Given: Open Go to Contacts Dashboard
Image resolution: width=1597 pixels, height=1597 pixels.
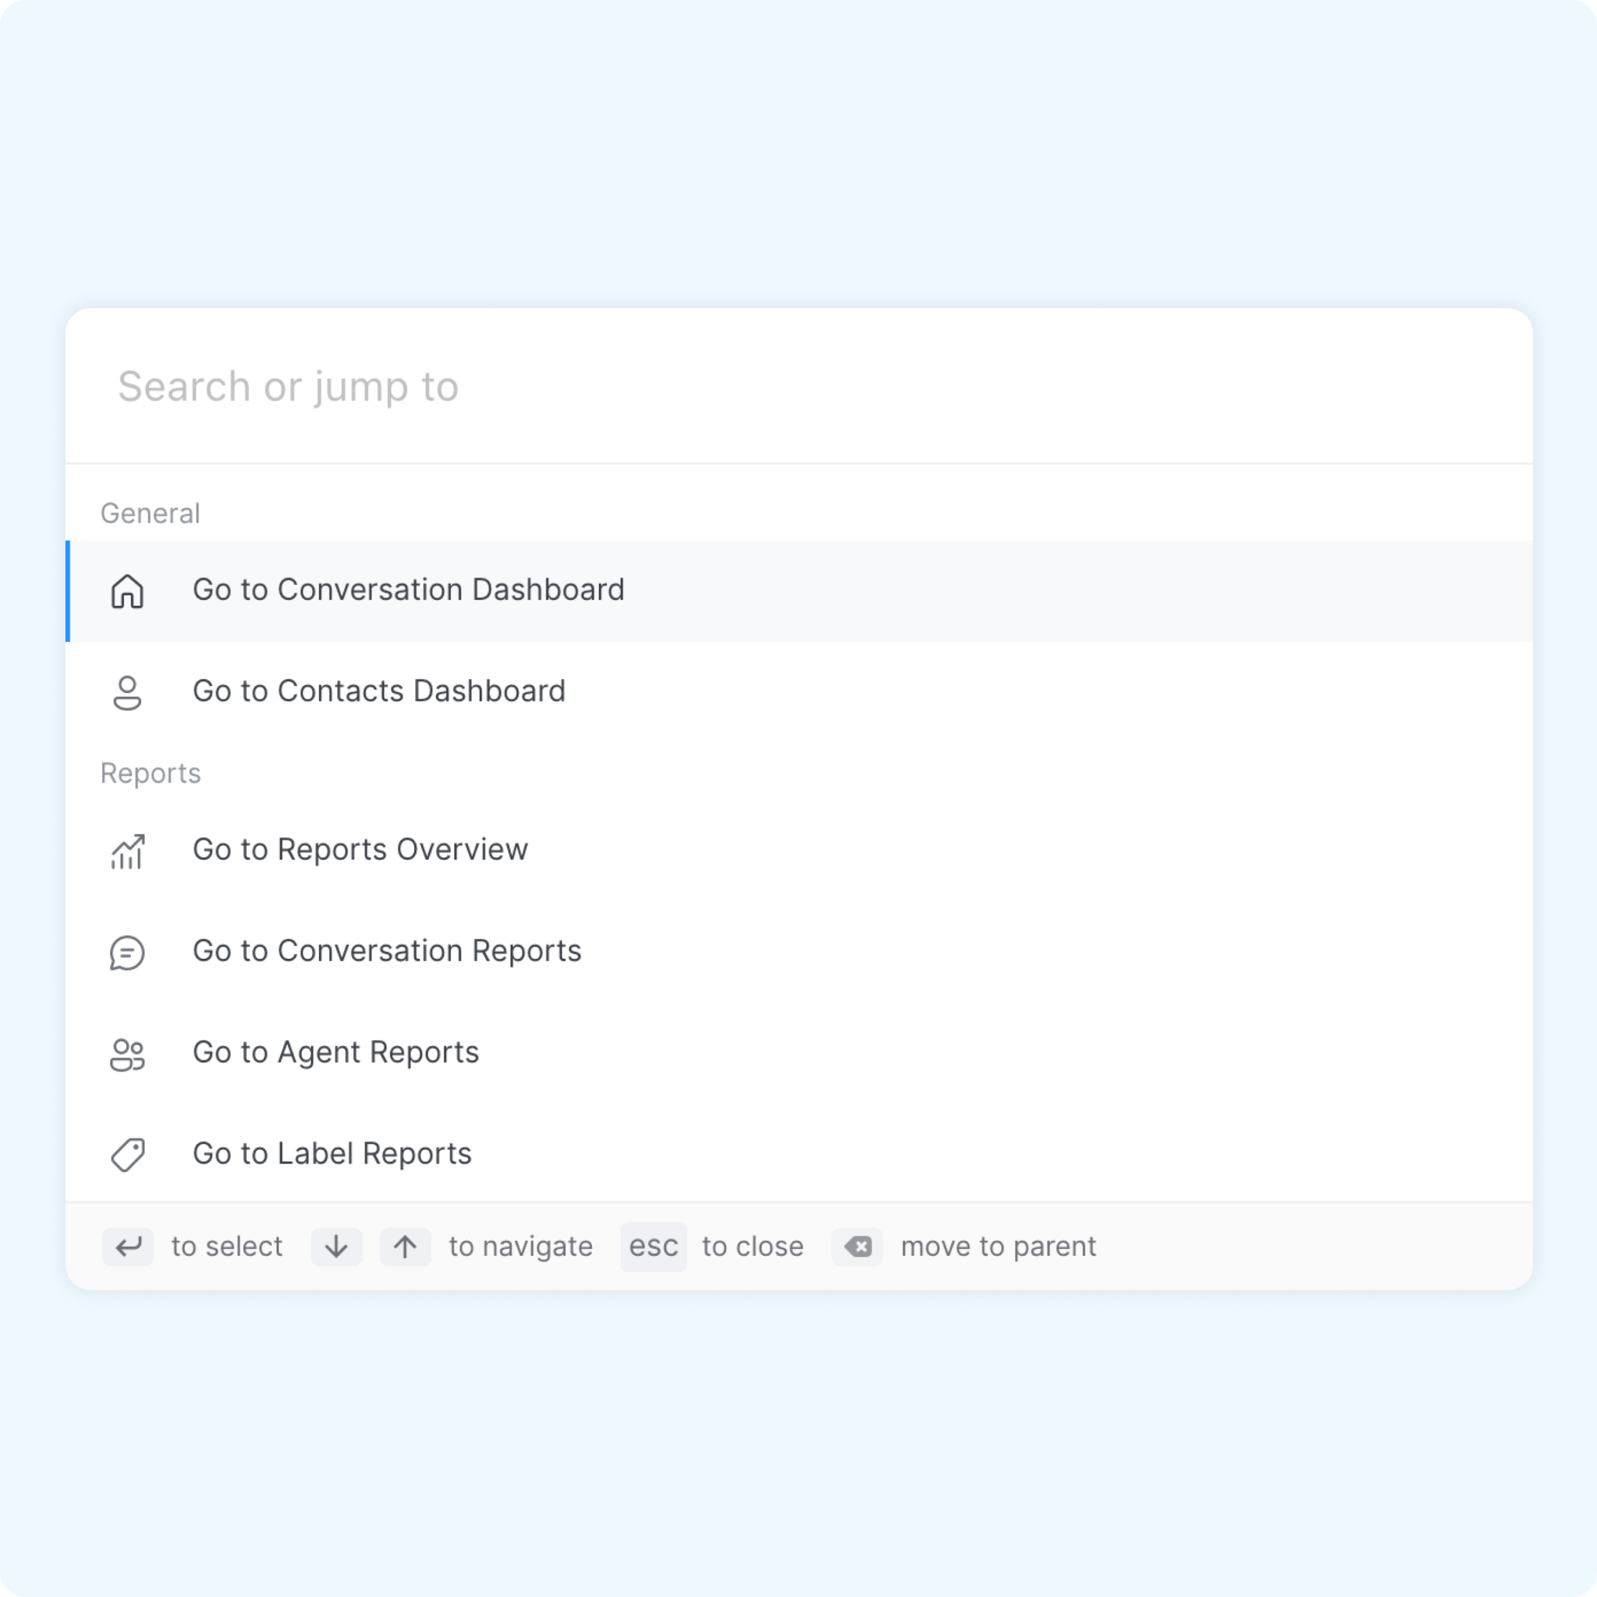Looking at the screenshot, I should coord(379,691).
